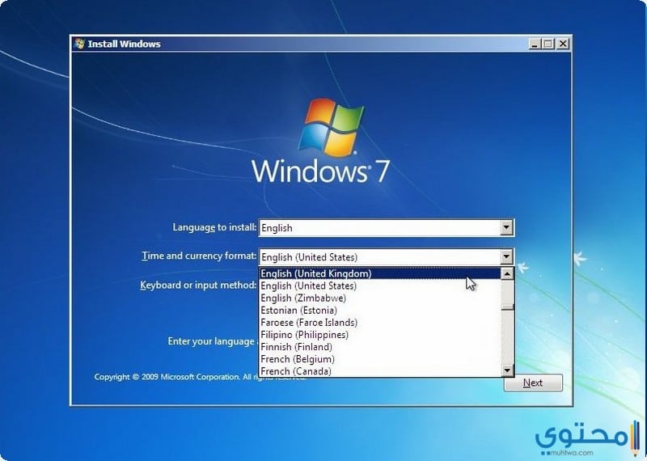Minimize the Install Windows window
This screenshot has width=647, height=461.
tap(535, 44)
